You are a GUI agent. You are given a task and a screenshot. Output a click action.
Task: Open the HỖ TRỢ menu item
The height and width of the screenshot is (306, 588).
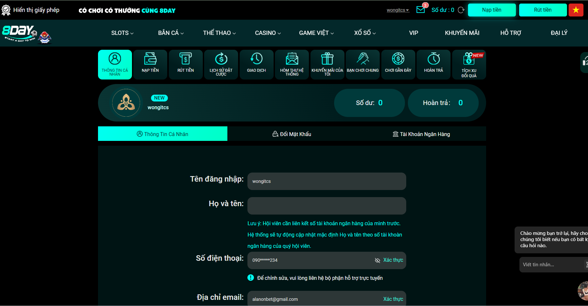point(511,33)
